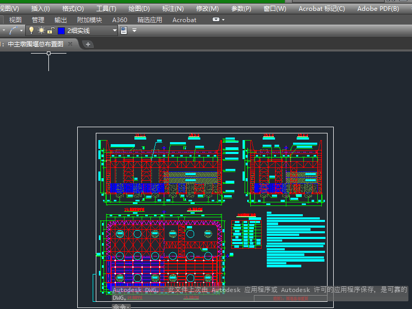412x309 pixels.
Task: Toggle layer freeze sun icon
Action: click(x=41, y=31)
